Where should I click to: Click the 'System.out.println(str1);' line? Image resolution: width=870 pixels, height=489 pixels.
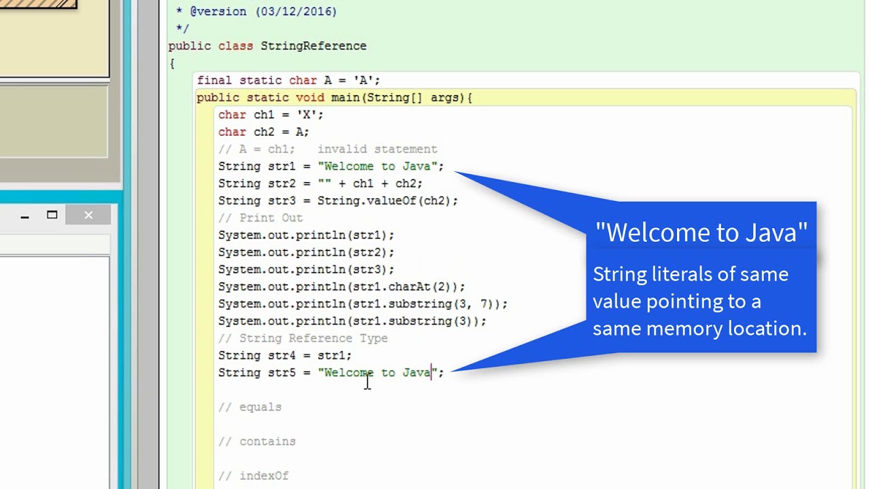306,235
